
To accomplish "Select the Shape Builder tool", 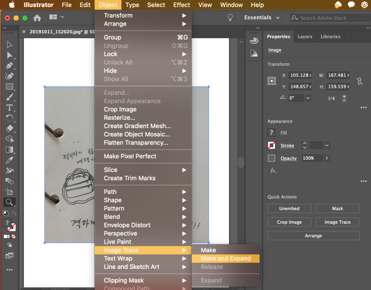I will [x=9, y=139].
